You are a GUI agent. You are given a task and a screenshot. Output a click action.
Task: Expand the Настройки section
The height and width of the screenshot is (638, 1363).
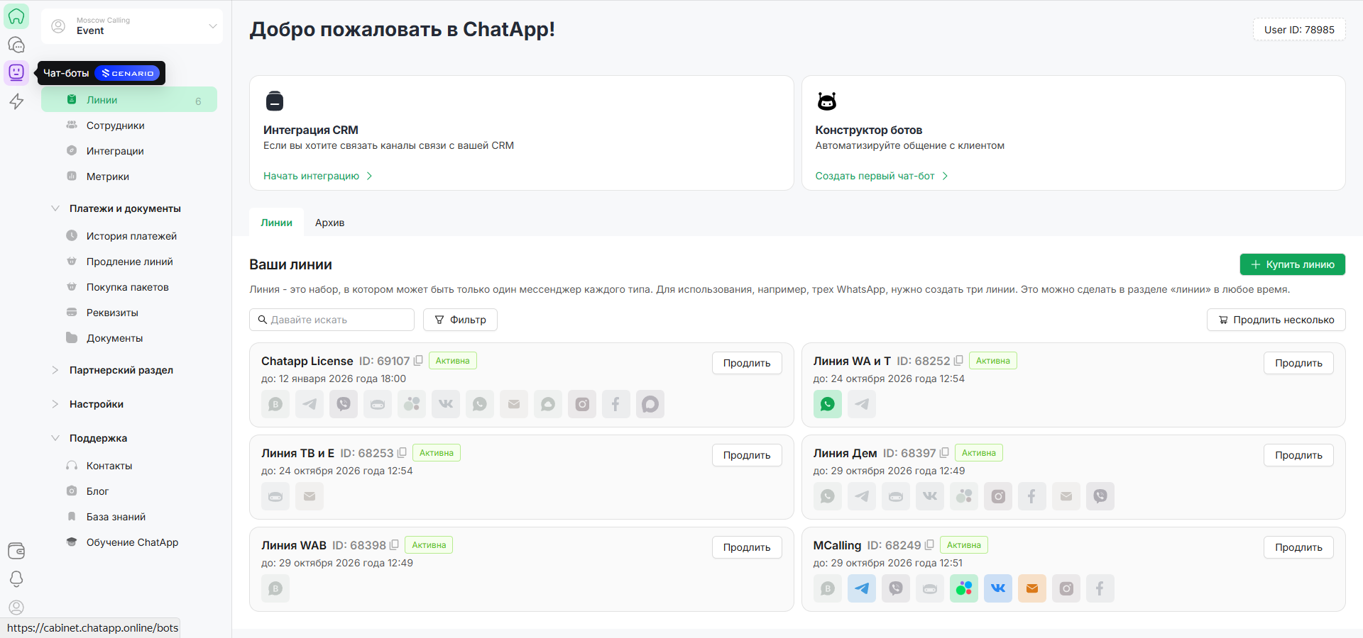[55, 404]
